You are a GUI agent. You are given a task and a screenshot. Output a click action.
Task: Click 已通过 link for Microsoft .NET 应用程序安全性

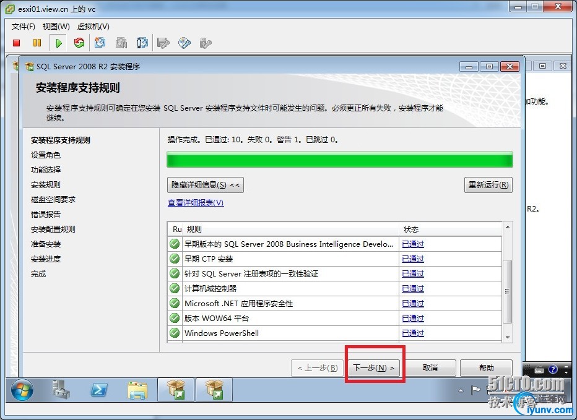click(x=413, y=304)
